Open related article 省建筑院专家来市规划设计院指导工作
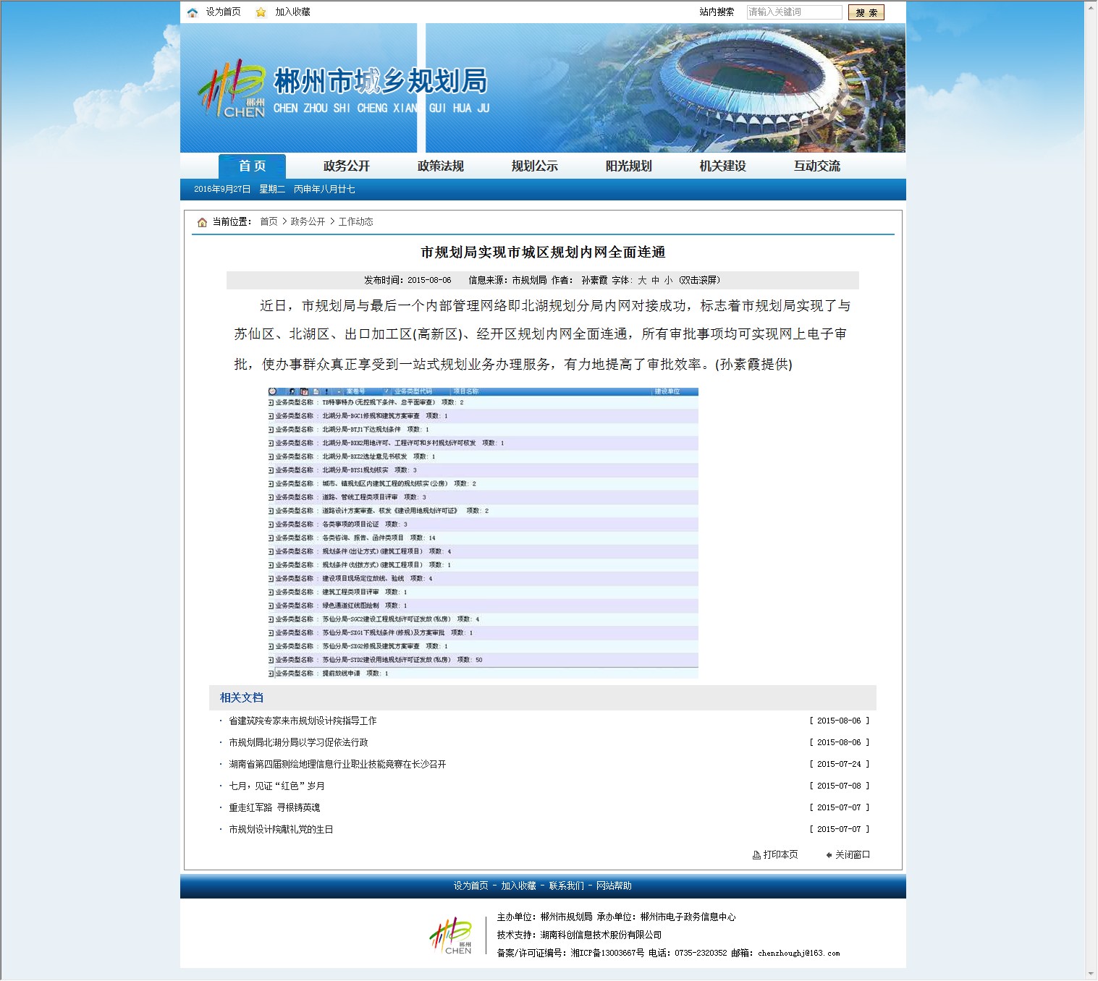Image resolution: width=1098 pixels, height=981 pixels. pyautogui.click(x=303, y=721)
